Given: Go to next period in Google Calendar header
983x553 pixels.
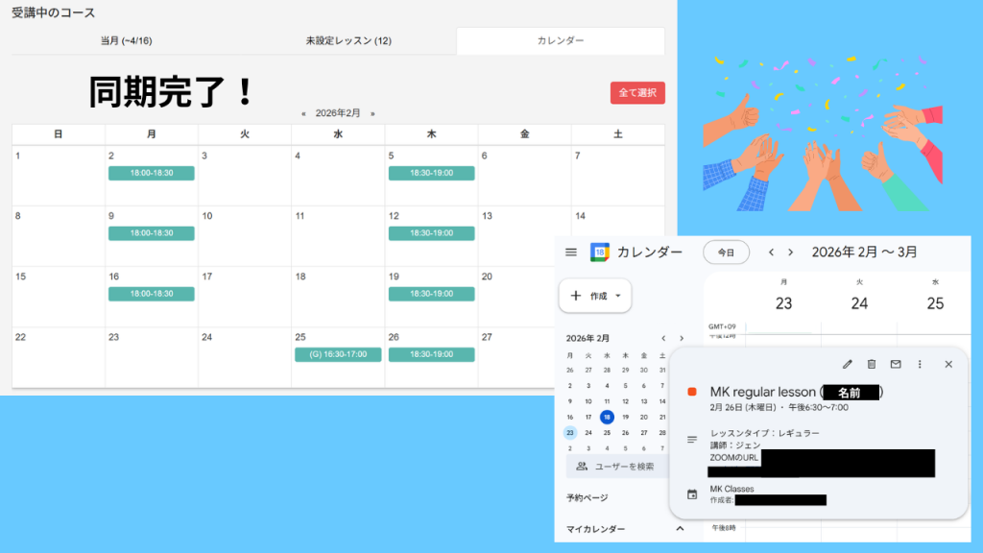Looking at the screenshot, I should click(791, 252).
